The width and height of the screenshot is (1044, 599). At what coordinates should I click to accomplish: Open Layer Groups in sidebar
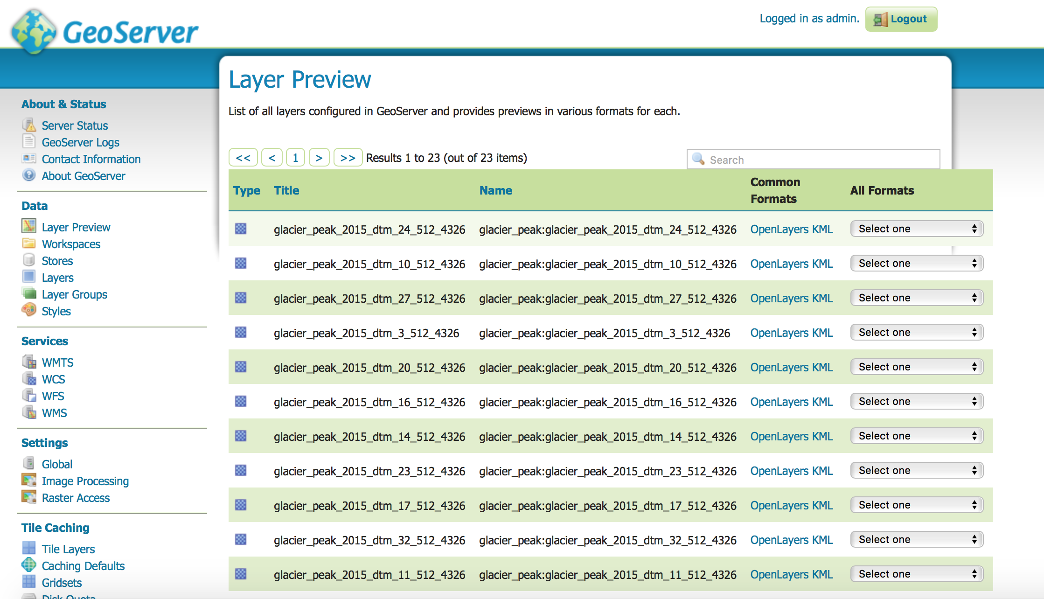[x=75, y=294]
